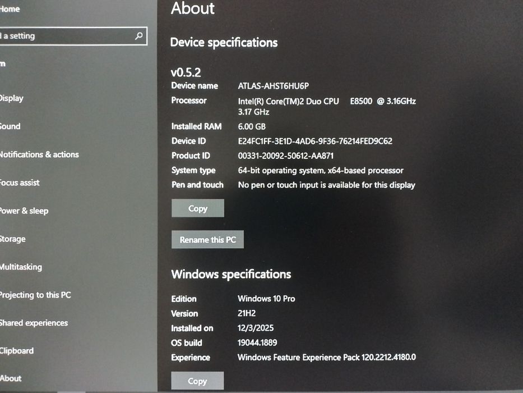
Task: Open Shared experiences settings
Action: click(34, 323)
